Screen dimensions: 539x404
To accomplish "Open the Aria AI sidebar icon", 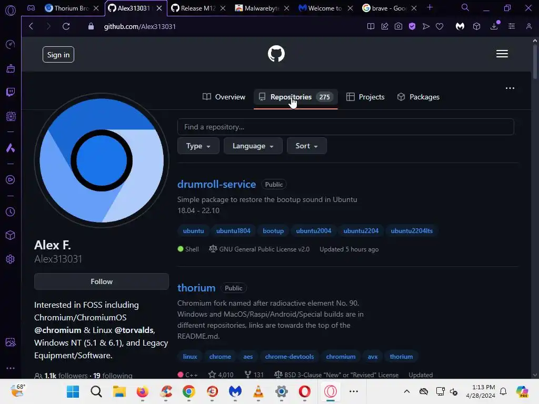I will pyautogui.click(x=11, y=148).
